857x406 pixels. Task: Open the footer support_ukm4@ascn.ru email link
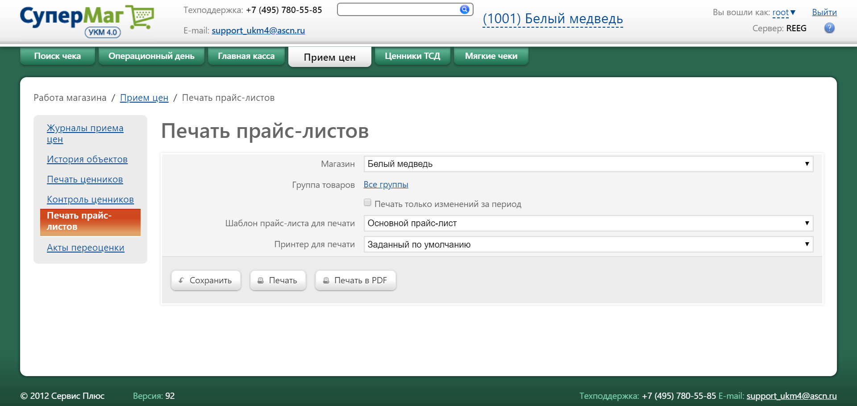(792, 396)
